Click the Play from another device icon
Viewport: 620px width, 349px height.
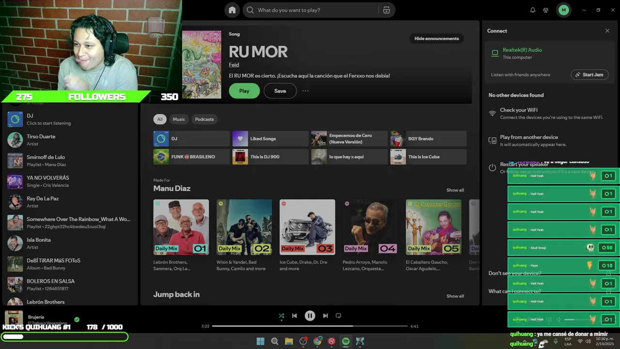[x=492, y=141]
